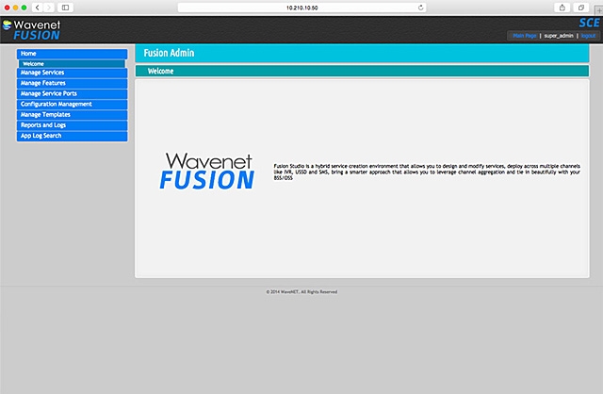Click the Home menu header

pyautogui.click(x=72, y=54)
